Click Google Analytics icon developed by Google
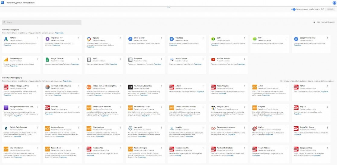This screenshot has width=337, height=165. point(6,60)
